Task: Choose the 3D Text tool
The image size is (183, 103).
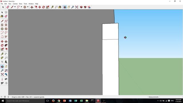Action: pyautogui.click(x=6, y=62)
